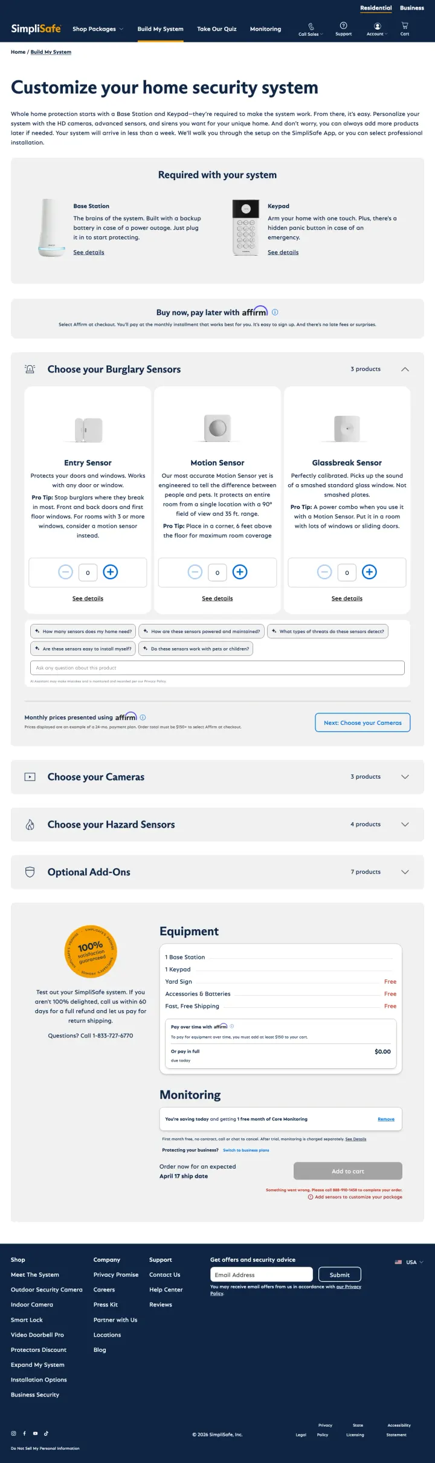Click the Call Sales phone icon
435x1463 pixels.
(x=311, y=25)
